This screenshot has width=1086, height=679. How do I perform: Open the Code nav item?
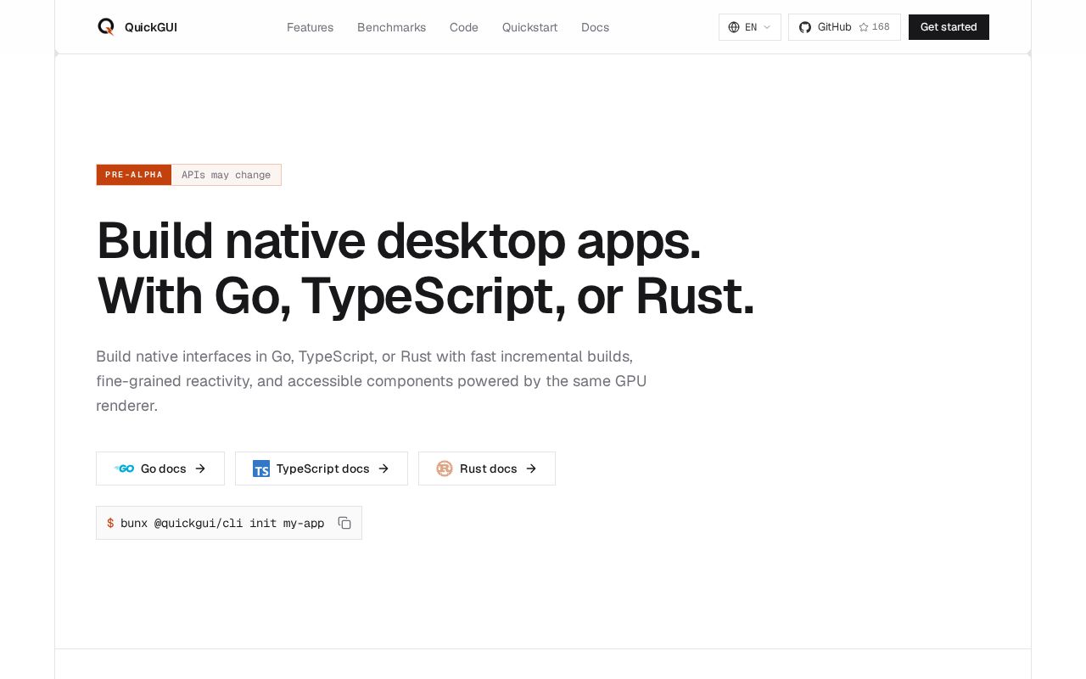coord(464,27)
